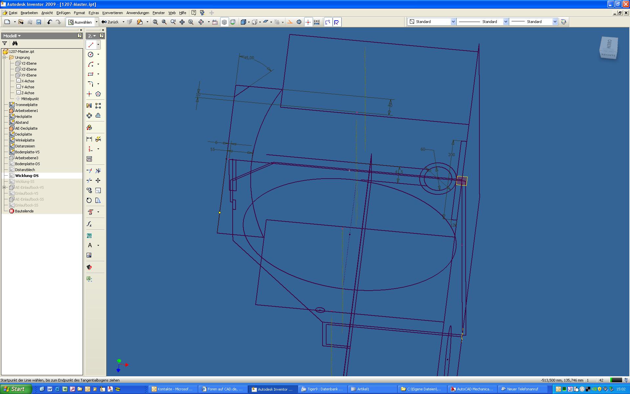Screen dimensions: 630x394
Task: Click the binoculars Find icon in browser
Action: coord(15,43)
